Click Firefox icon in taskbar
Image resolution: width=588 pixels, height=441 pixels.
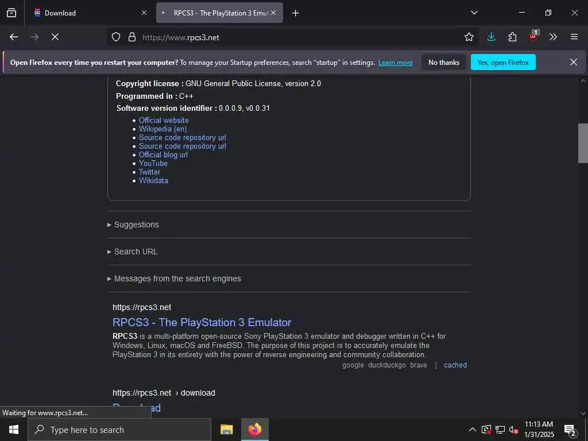pyautogui.click(x=254, y=430)
